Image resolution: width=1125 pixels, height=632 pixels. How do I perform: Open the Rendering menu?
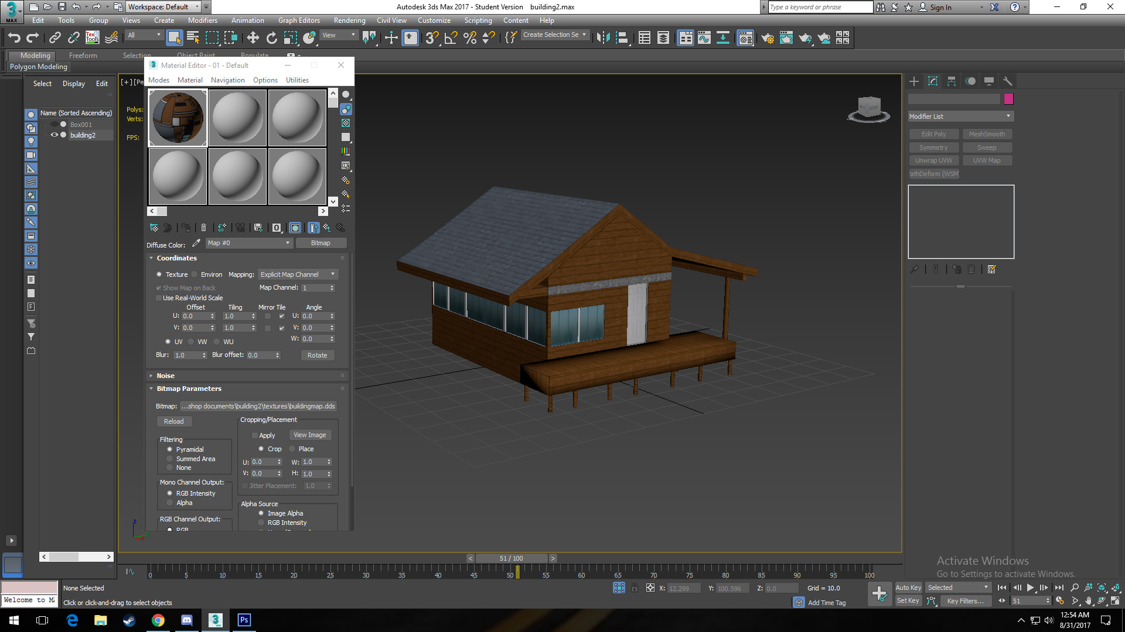point(349,20)
